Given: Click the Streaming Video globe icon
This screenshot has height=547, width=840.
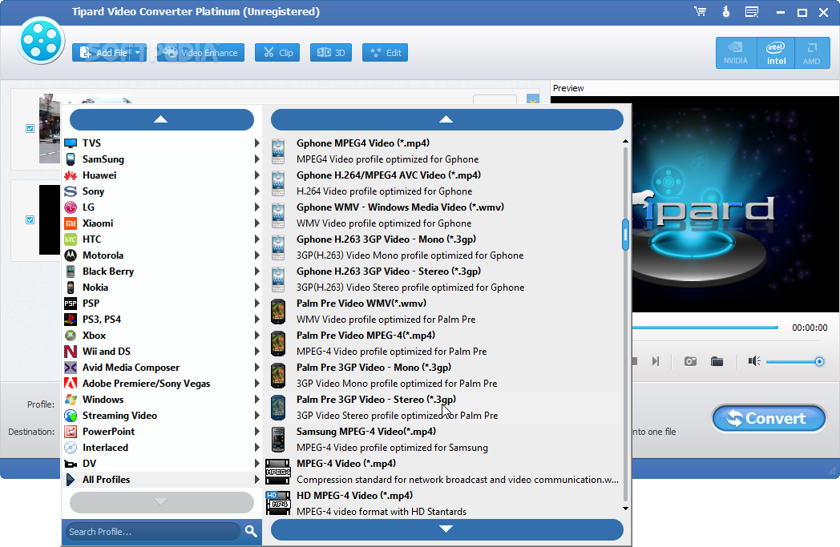Looking at the screenshot, I should [71, 416].
